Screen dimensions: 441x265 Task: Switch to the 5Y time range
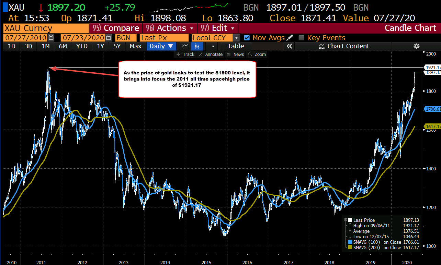pos(117,46)
